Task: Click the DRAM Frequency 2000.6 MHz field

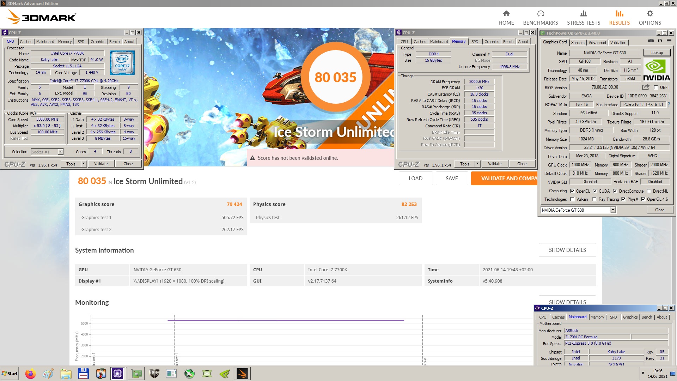Action: point(479,81)
